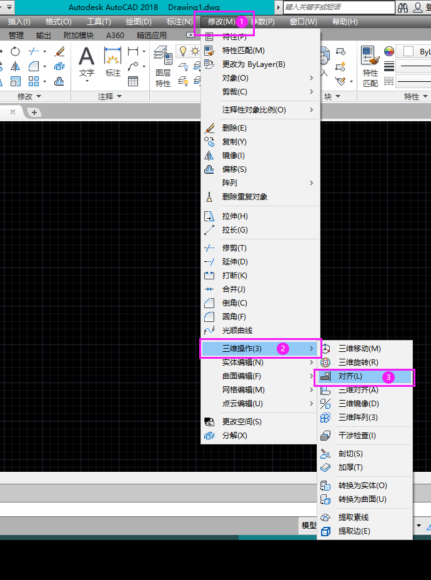Viewport: 431px width, 580px height.
Task: Expand the 剪裁(C) submenu
Action: click(260, 92)
